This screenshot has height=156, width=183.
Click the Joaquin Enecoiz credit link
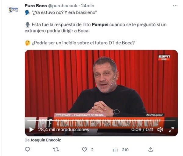[x=46, y=140]
